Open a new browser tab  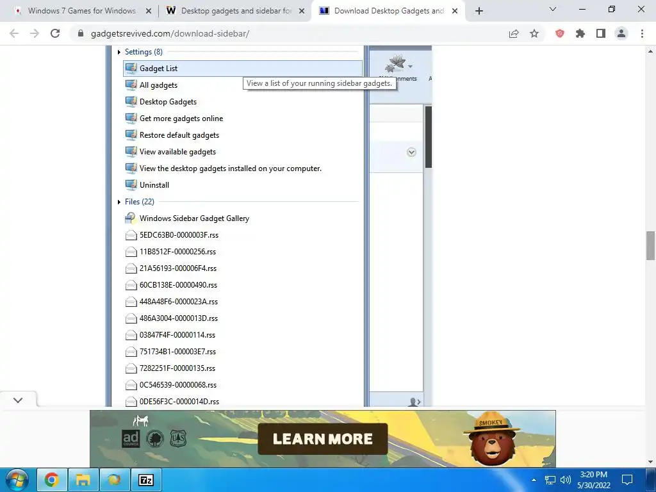[479, 11]
